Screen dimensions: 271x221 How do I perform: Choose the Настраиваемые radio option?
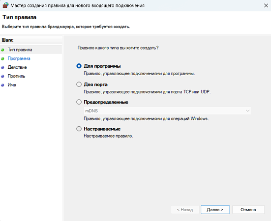click(79, 129)
